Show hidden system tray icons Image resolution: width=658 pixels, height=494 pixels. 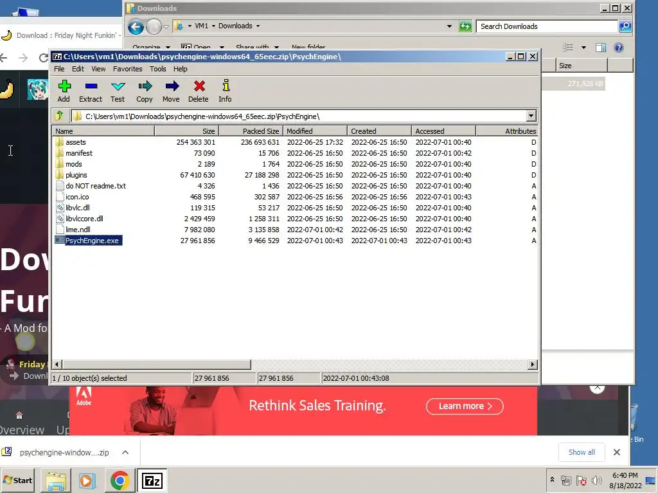552,480
